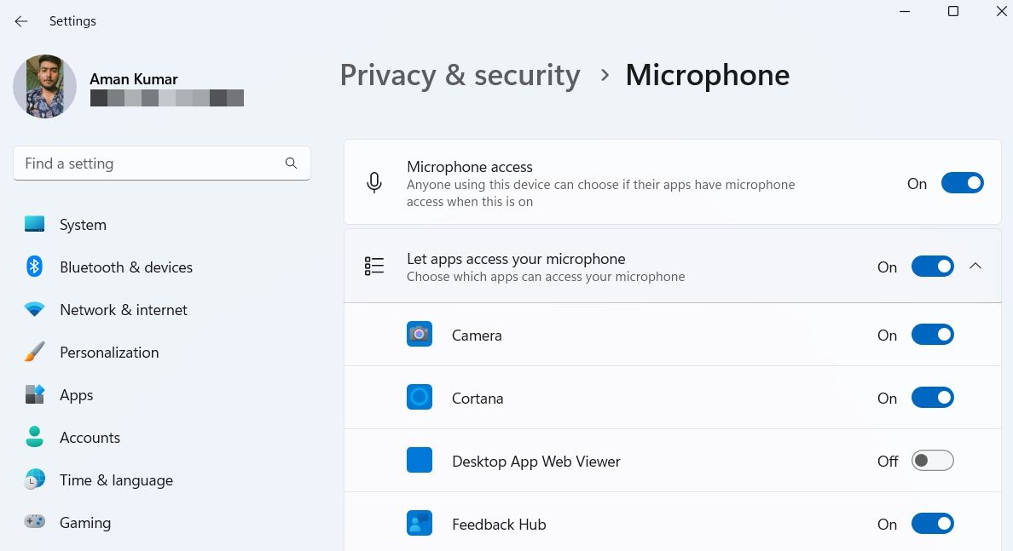Open the Gaming label in sidebar
The height and width of the screenshot is (551, 1013).
tap(85, 523)
